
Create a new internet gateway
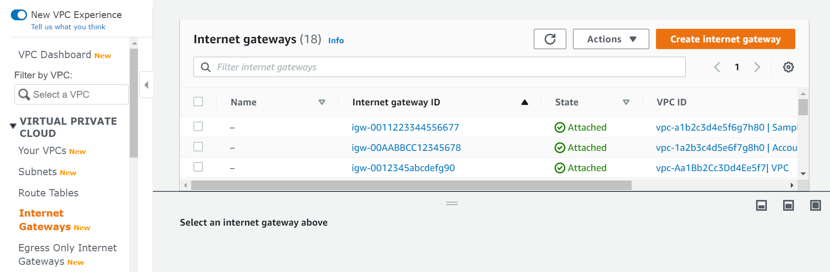click(x=725, y=39)
